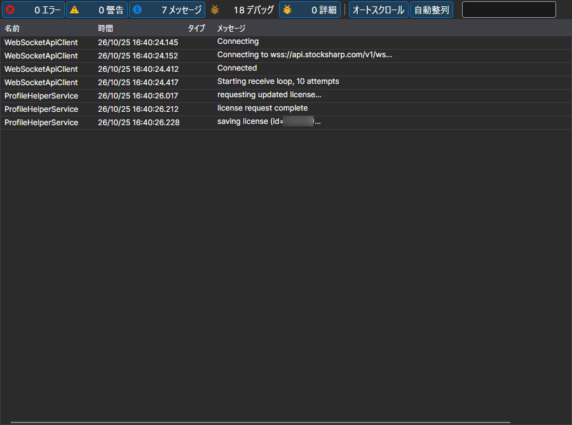Select 'requesting updated license...' log row

pyautogui.click(x=286, y=96)
